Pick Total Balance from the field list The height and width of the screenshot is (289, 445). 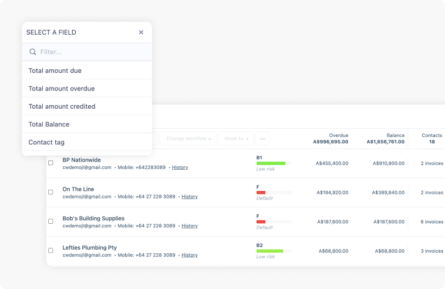point(49,125)
